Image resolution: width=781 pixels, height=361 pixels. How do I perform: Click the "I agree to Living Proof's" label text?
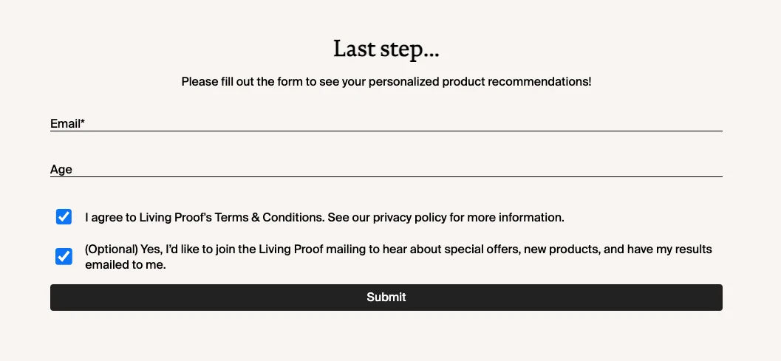click(x=149, y=218)
